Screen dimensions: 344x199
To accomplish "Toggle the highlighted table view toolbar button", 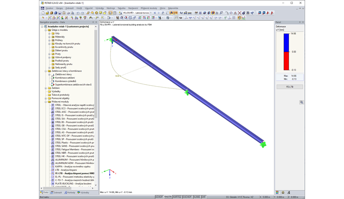I will pos(110,13).
